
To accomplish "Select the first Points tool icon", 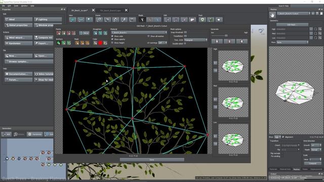I will tap(59, 33).
